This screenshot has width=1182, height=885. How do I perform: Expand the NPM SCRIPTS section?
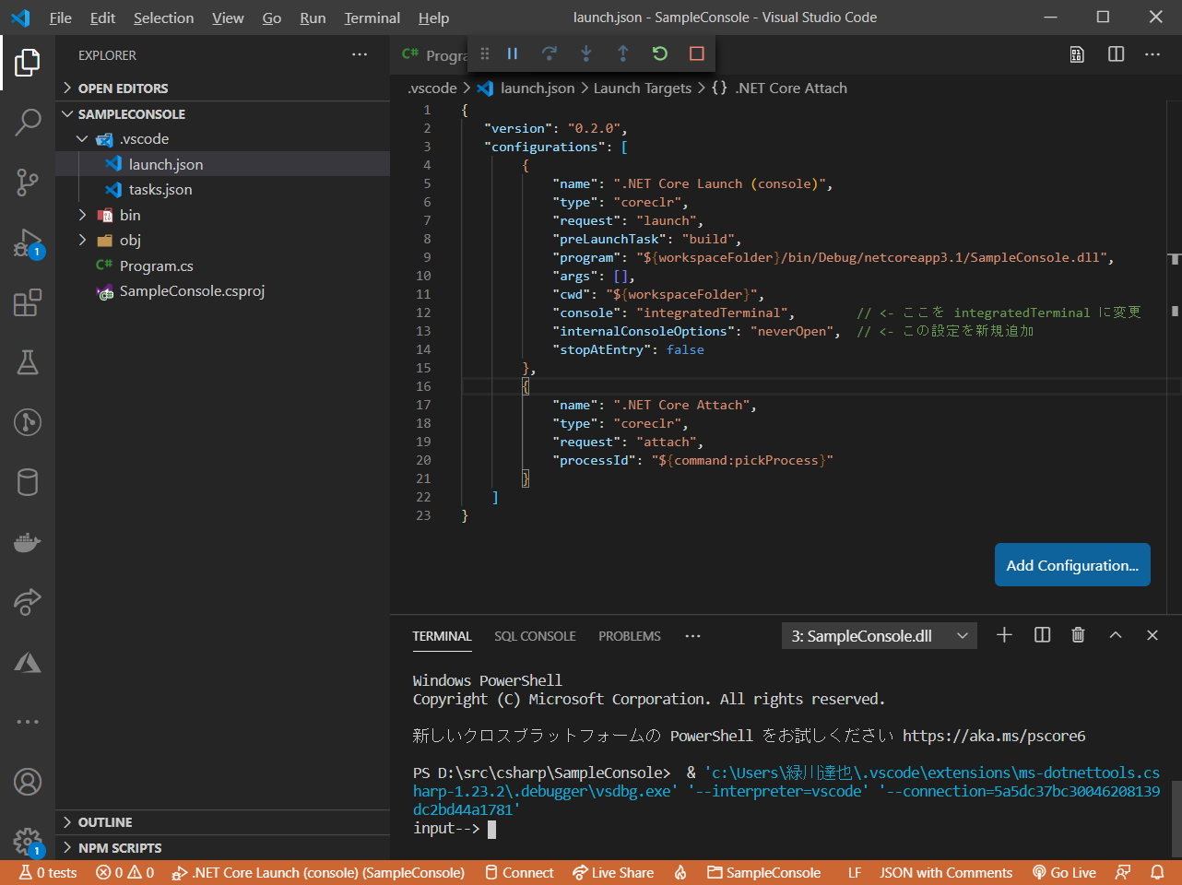(x=222, y=848)
